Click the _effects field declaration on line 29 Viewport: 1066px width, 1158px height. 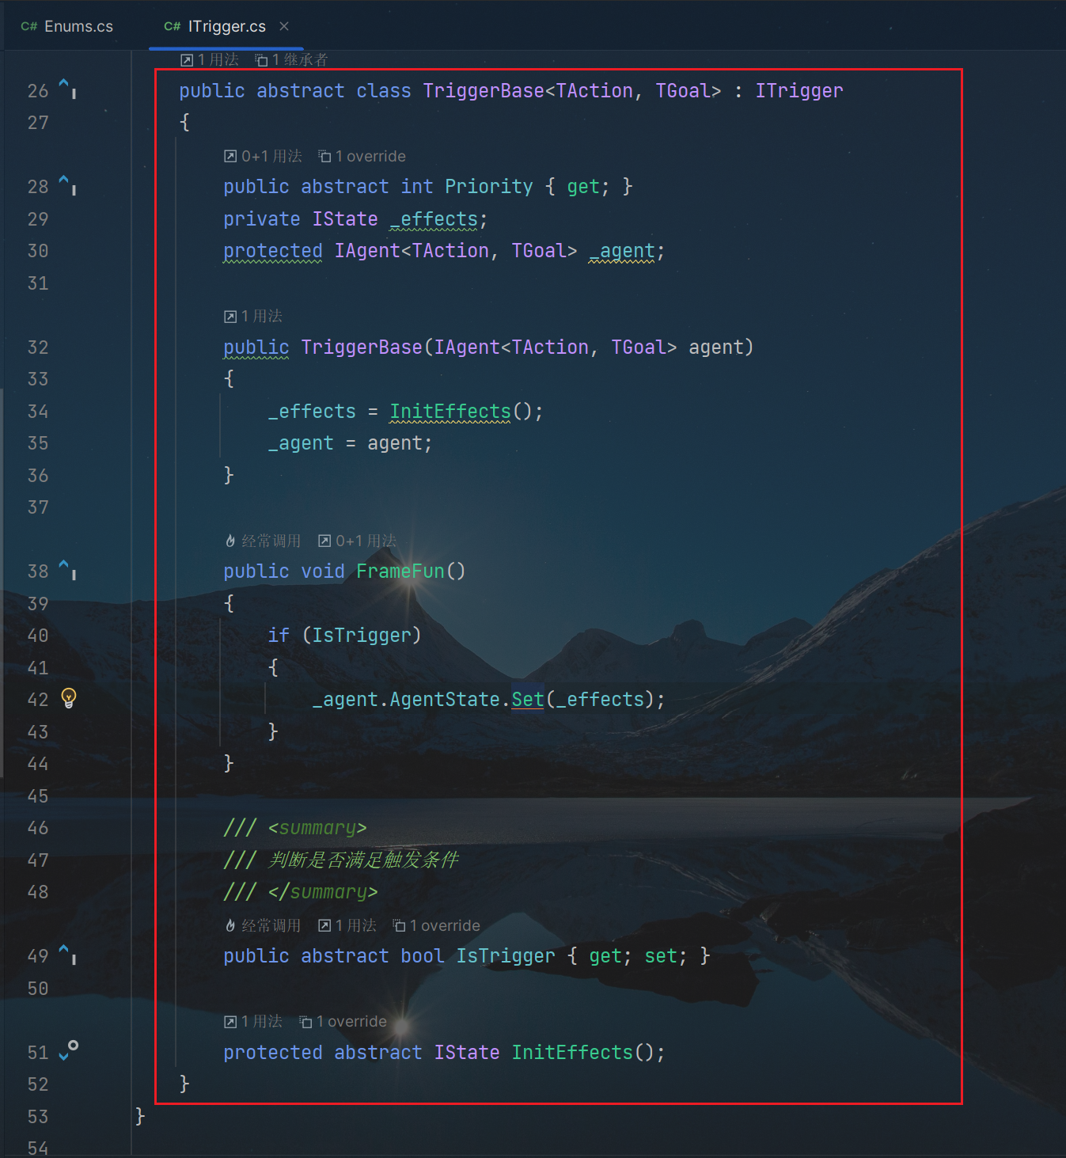point(434,219)
